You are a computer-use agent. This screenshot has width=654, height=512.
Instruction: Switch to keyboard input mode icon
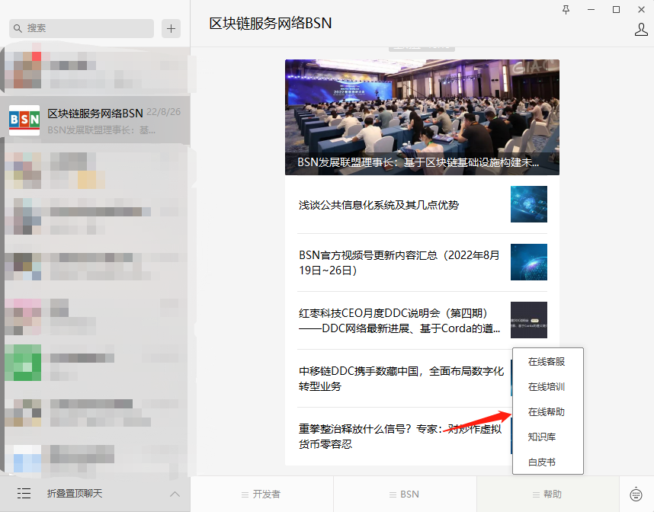(x=636, y=494)
